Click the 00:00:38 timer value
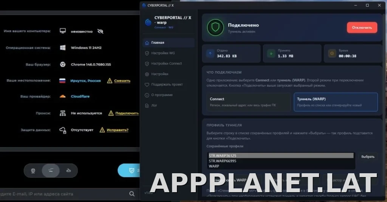The height and width of the screenshot is (202, 387). pos(347,56)
